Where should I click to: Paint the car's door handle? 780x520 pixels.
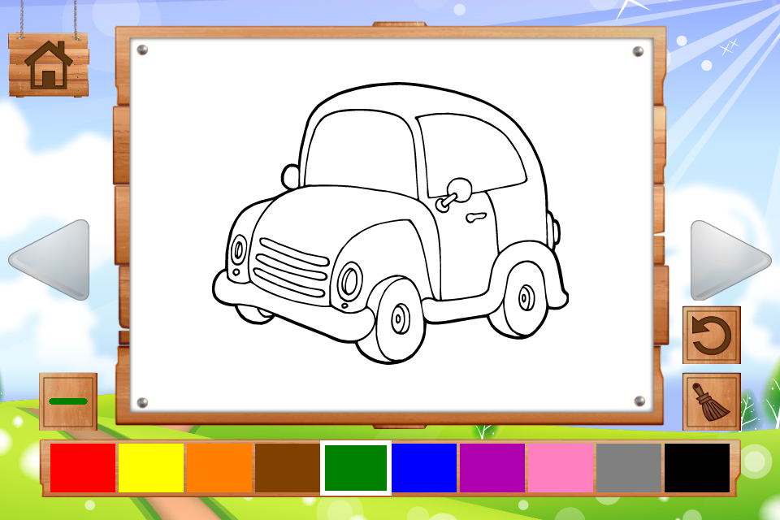(x=475, y=217)
